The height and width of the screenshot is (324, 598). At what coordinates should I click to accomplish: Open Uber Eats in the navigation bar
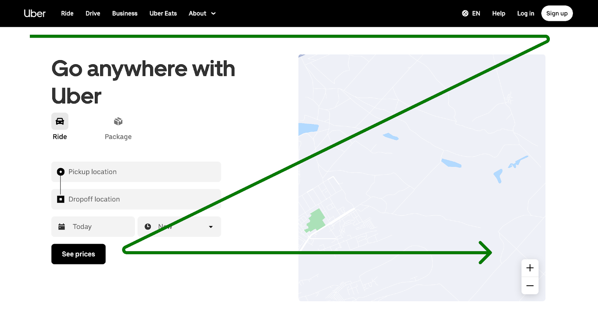tap(163, 13)
